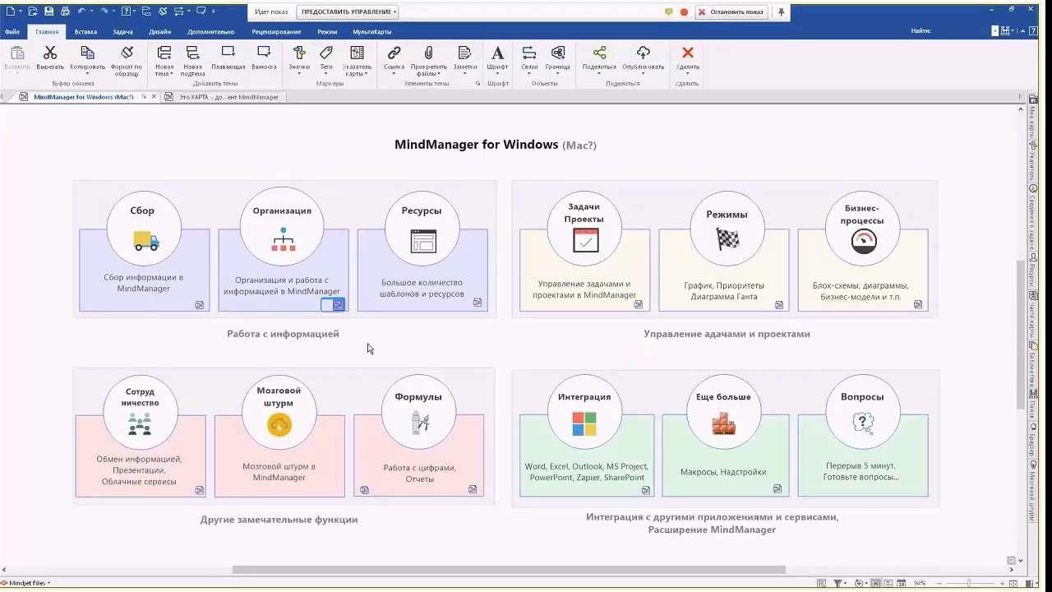Open the Найти search field dropdown

[994, 31]
